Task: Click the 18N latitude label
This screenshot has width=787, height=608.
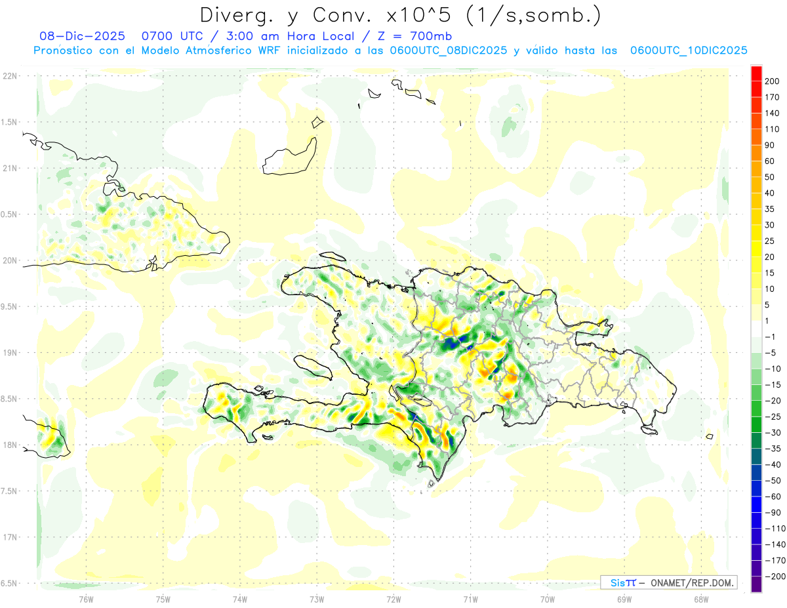Action: click(x=9, y=445)
